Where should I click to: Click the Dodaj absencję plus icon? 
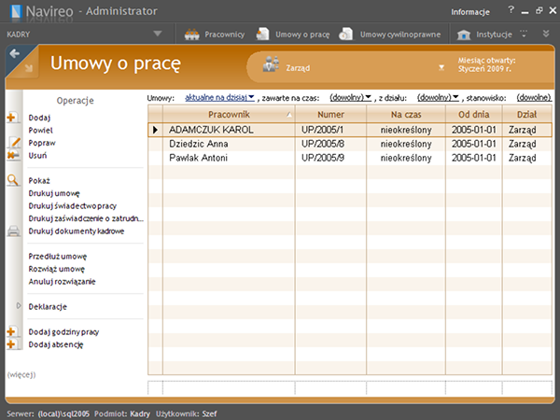(12, 344)
